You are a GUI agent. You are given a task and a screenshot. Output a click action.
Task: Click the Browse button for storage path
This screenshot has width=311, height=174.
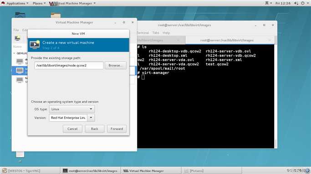click(x=116, y=65)
